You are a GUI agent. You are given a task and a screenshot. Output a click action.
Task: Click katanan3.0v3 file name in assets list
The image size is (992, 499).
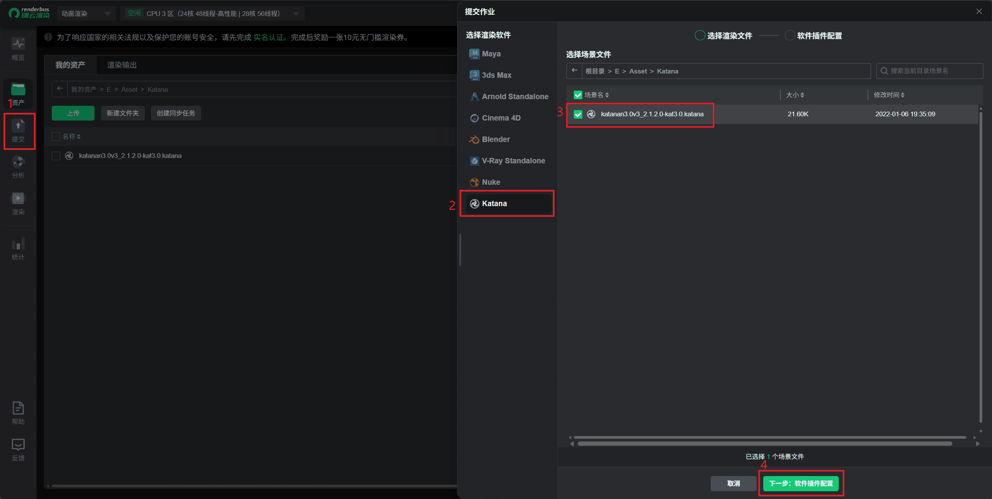tap(130, 156)
